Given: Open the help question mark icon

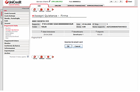Looking at the screenshot, I should pyautogui.click(x=121, y=2).
